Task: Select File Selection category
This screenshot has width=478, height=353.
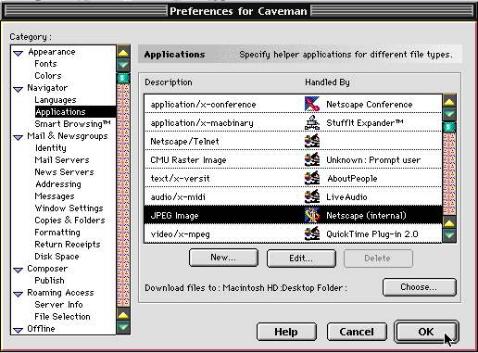Action: [62, 317]
